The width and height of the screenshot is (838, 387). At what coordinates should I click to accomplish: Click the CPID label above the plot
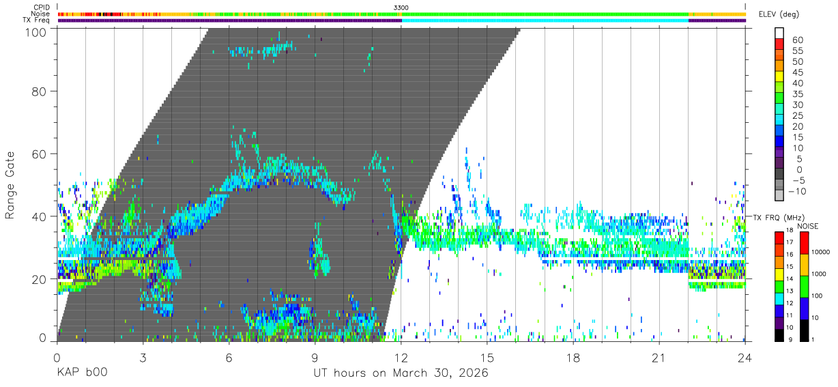click(x=41, y=7)
